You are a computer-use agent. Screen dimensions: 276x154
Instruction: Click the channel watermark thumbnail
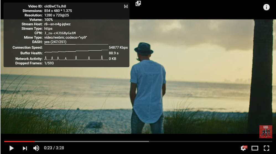tap(265, 132)
